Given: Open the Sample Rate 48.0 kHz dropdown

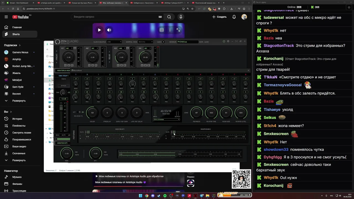Looking at the screenshot, I should click(x=145, y=42).
